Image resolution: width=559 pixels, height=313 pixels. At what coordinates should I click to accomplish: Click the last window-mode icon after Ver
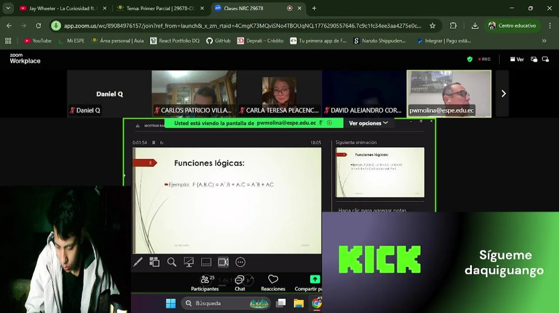point(545,59)
